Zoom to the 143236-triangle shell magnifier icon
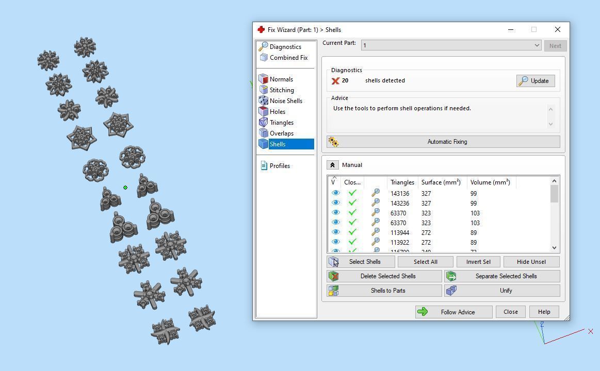Screen dimensions: 600x371 pyautogui.click(x=376, y=203)
